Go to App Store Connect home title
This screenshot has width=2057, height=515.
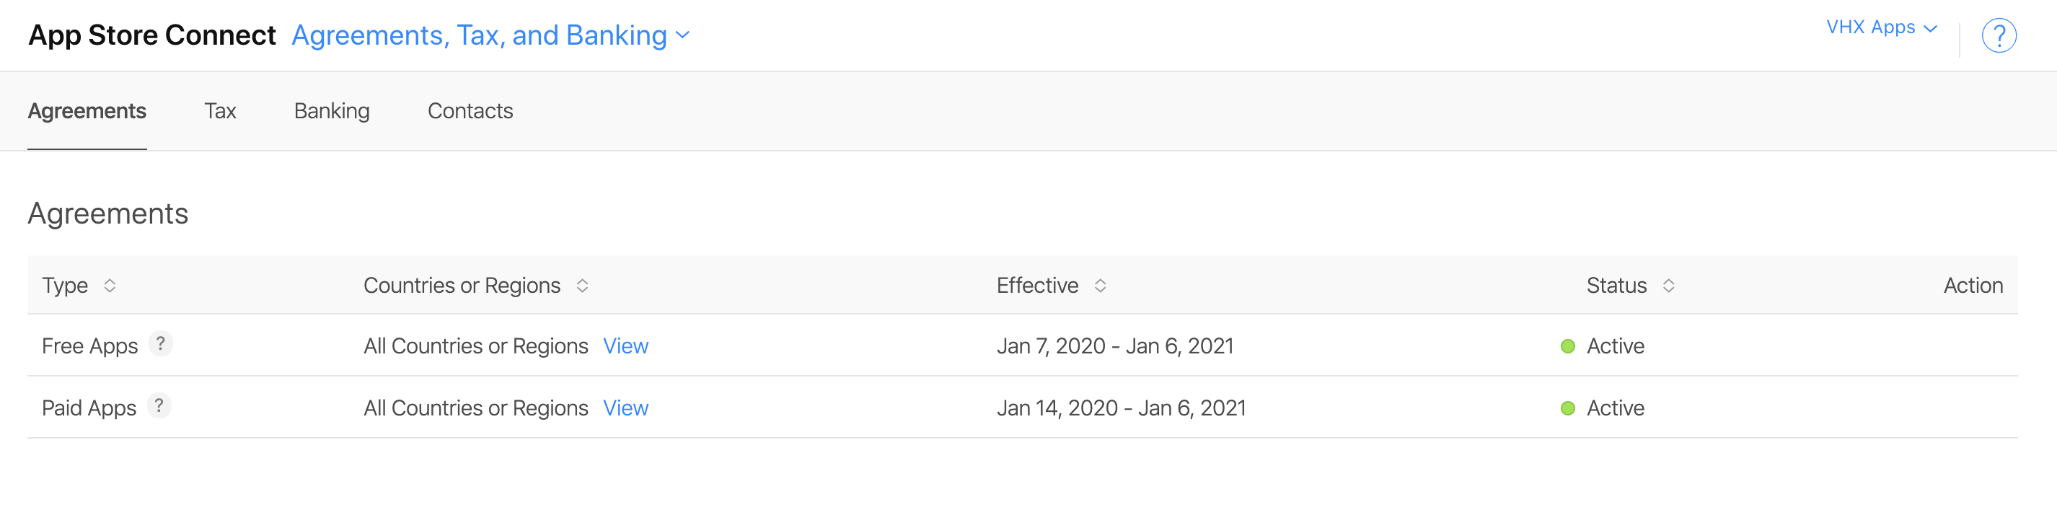(151, 35)
